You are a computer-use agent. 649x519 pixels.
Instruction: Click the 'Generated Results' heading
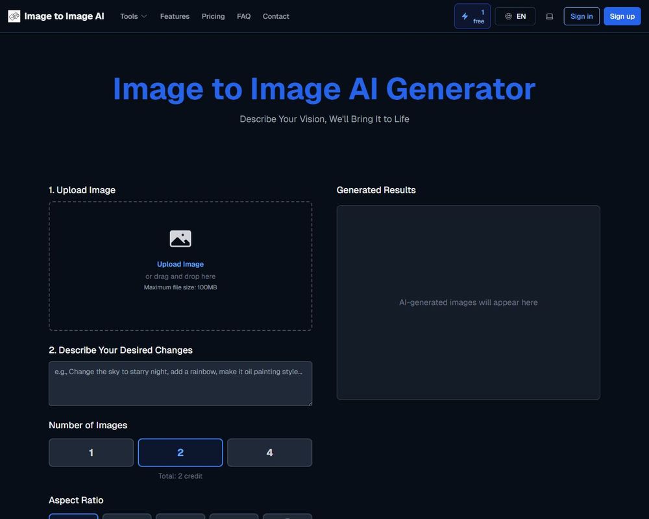(x=376, y=190)
